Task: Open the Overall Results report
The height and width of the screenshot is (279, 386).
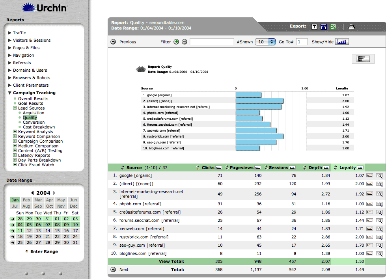Action: [33, 99]
